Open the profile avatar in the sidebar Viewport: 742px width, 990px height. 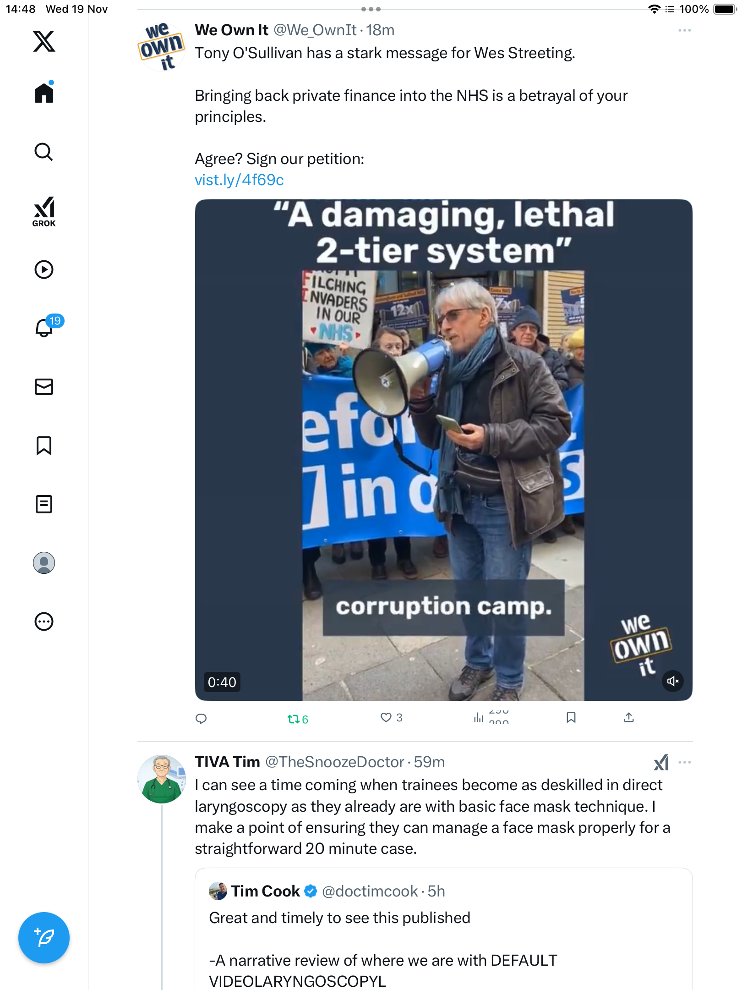coord(44,563)
